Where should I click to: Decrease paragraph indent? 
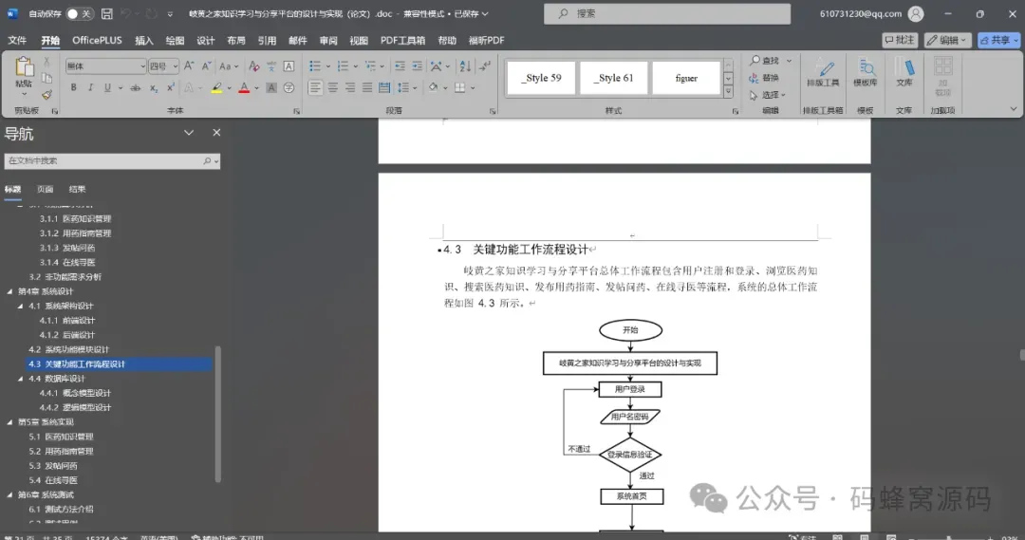point(401,66)
